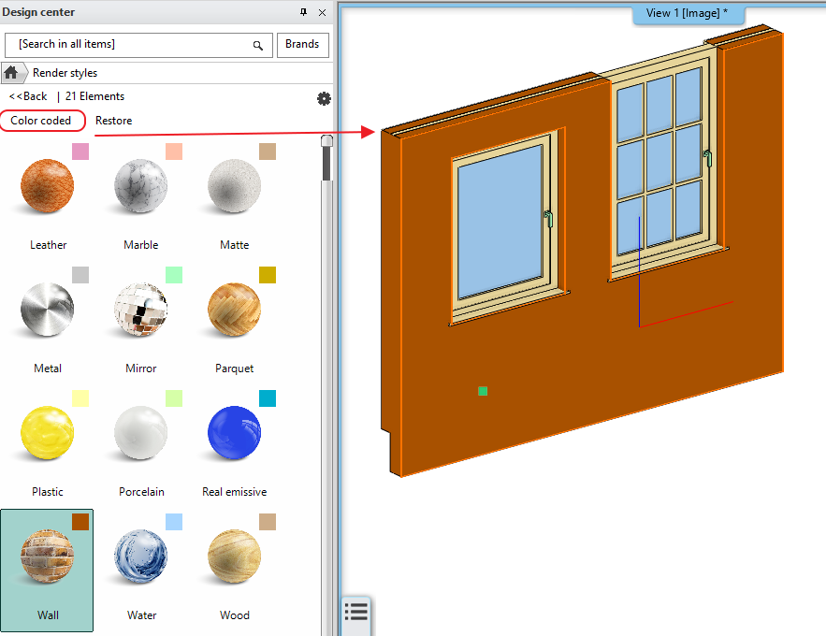This screenshot has height=636, width=826.
Task: Click the mint swatch above Mirror
Action: (174, 275)
